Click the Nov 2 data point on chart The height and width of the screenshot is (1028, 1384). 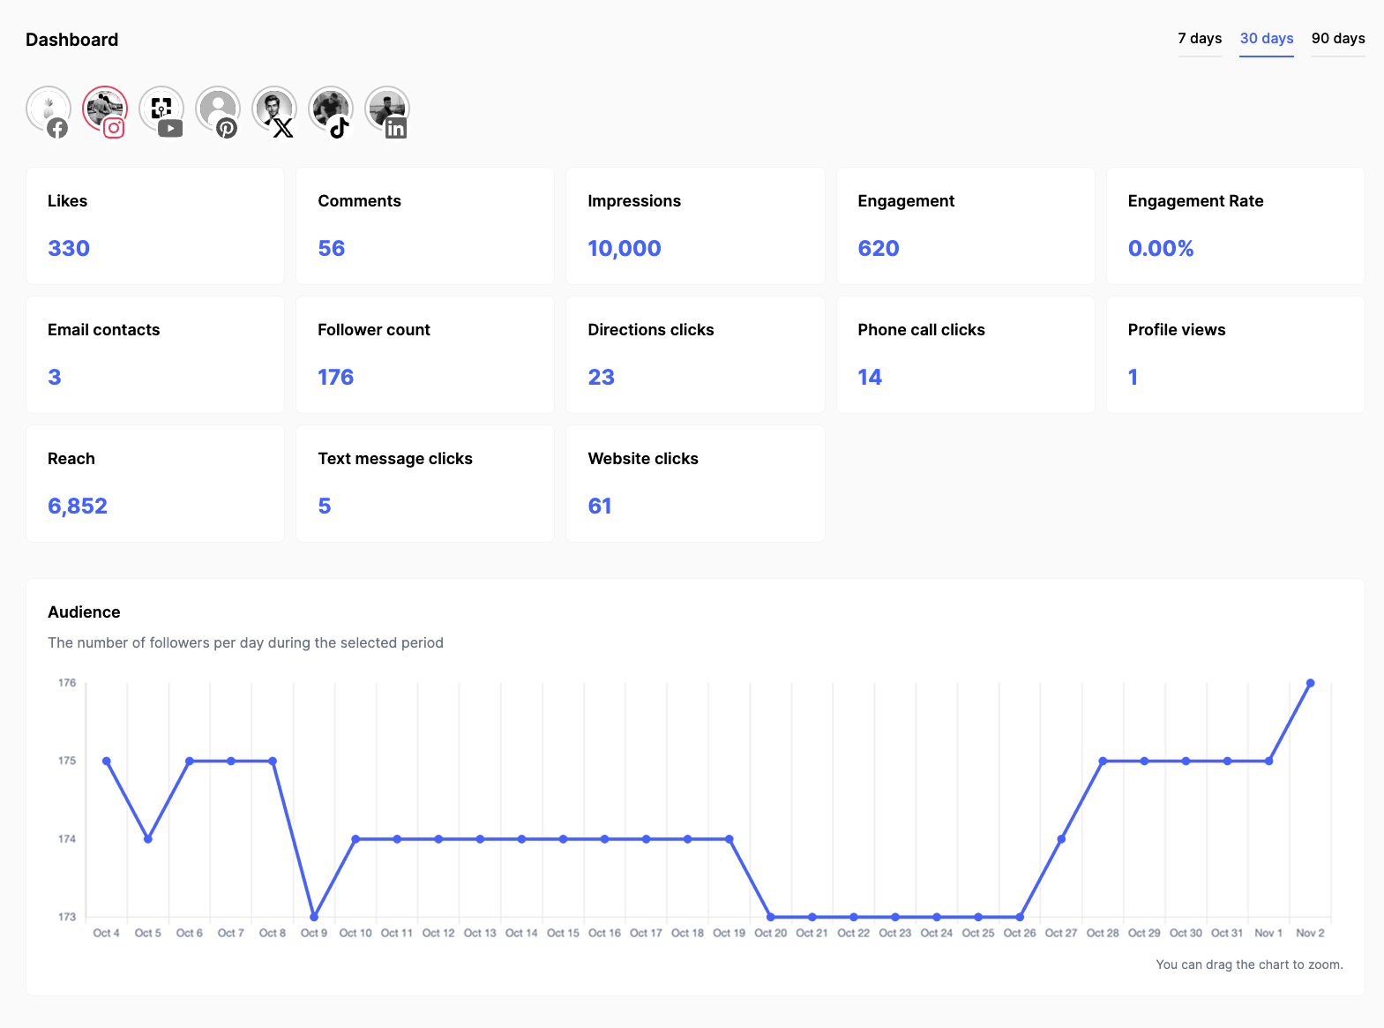[1310, 683]
